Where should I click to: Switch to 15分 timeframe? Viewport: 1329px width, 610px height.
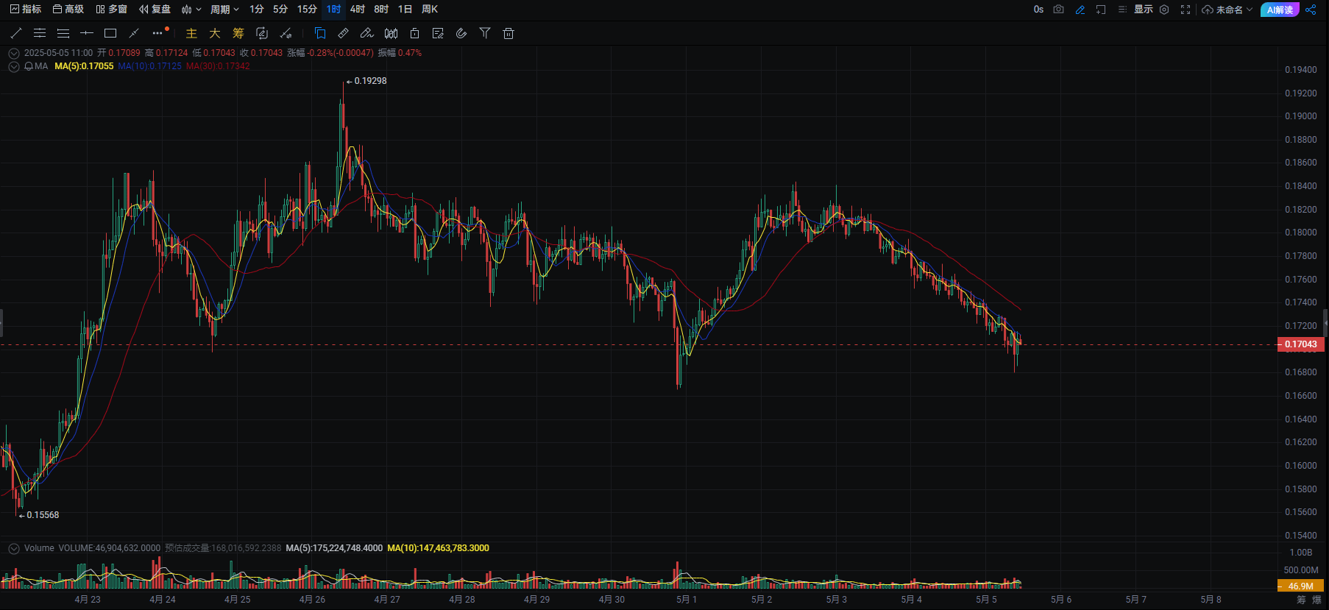pos(307,10)
